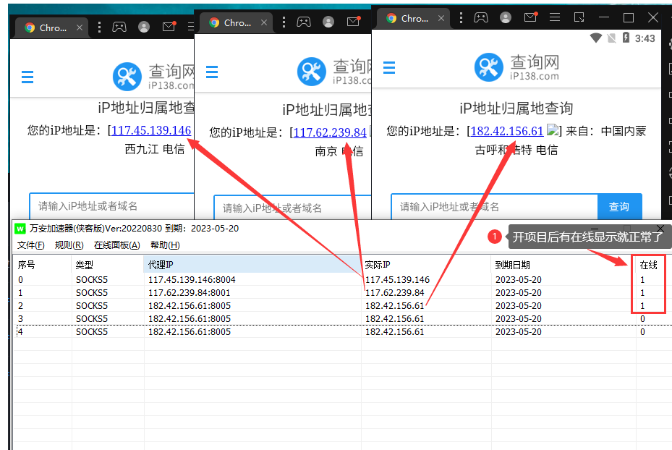This screenshot has width=672, height=450.
Task: Open the blue hamburger menu on the rightmost iP138 page
Action: (x=389, y=68)
